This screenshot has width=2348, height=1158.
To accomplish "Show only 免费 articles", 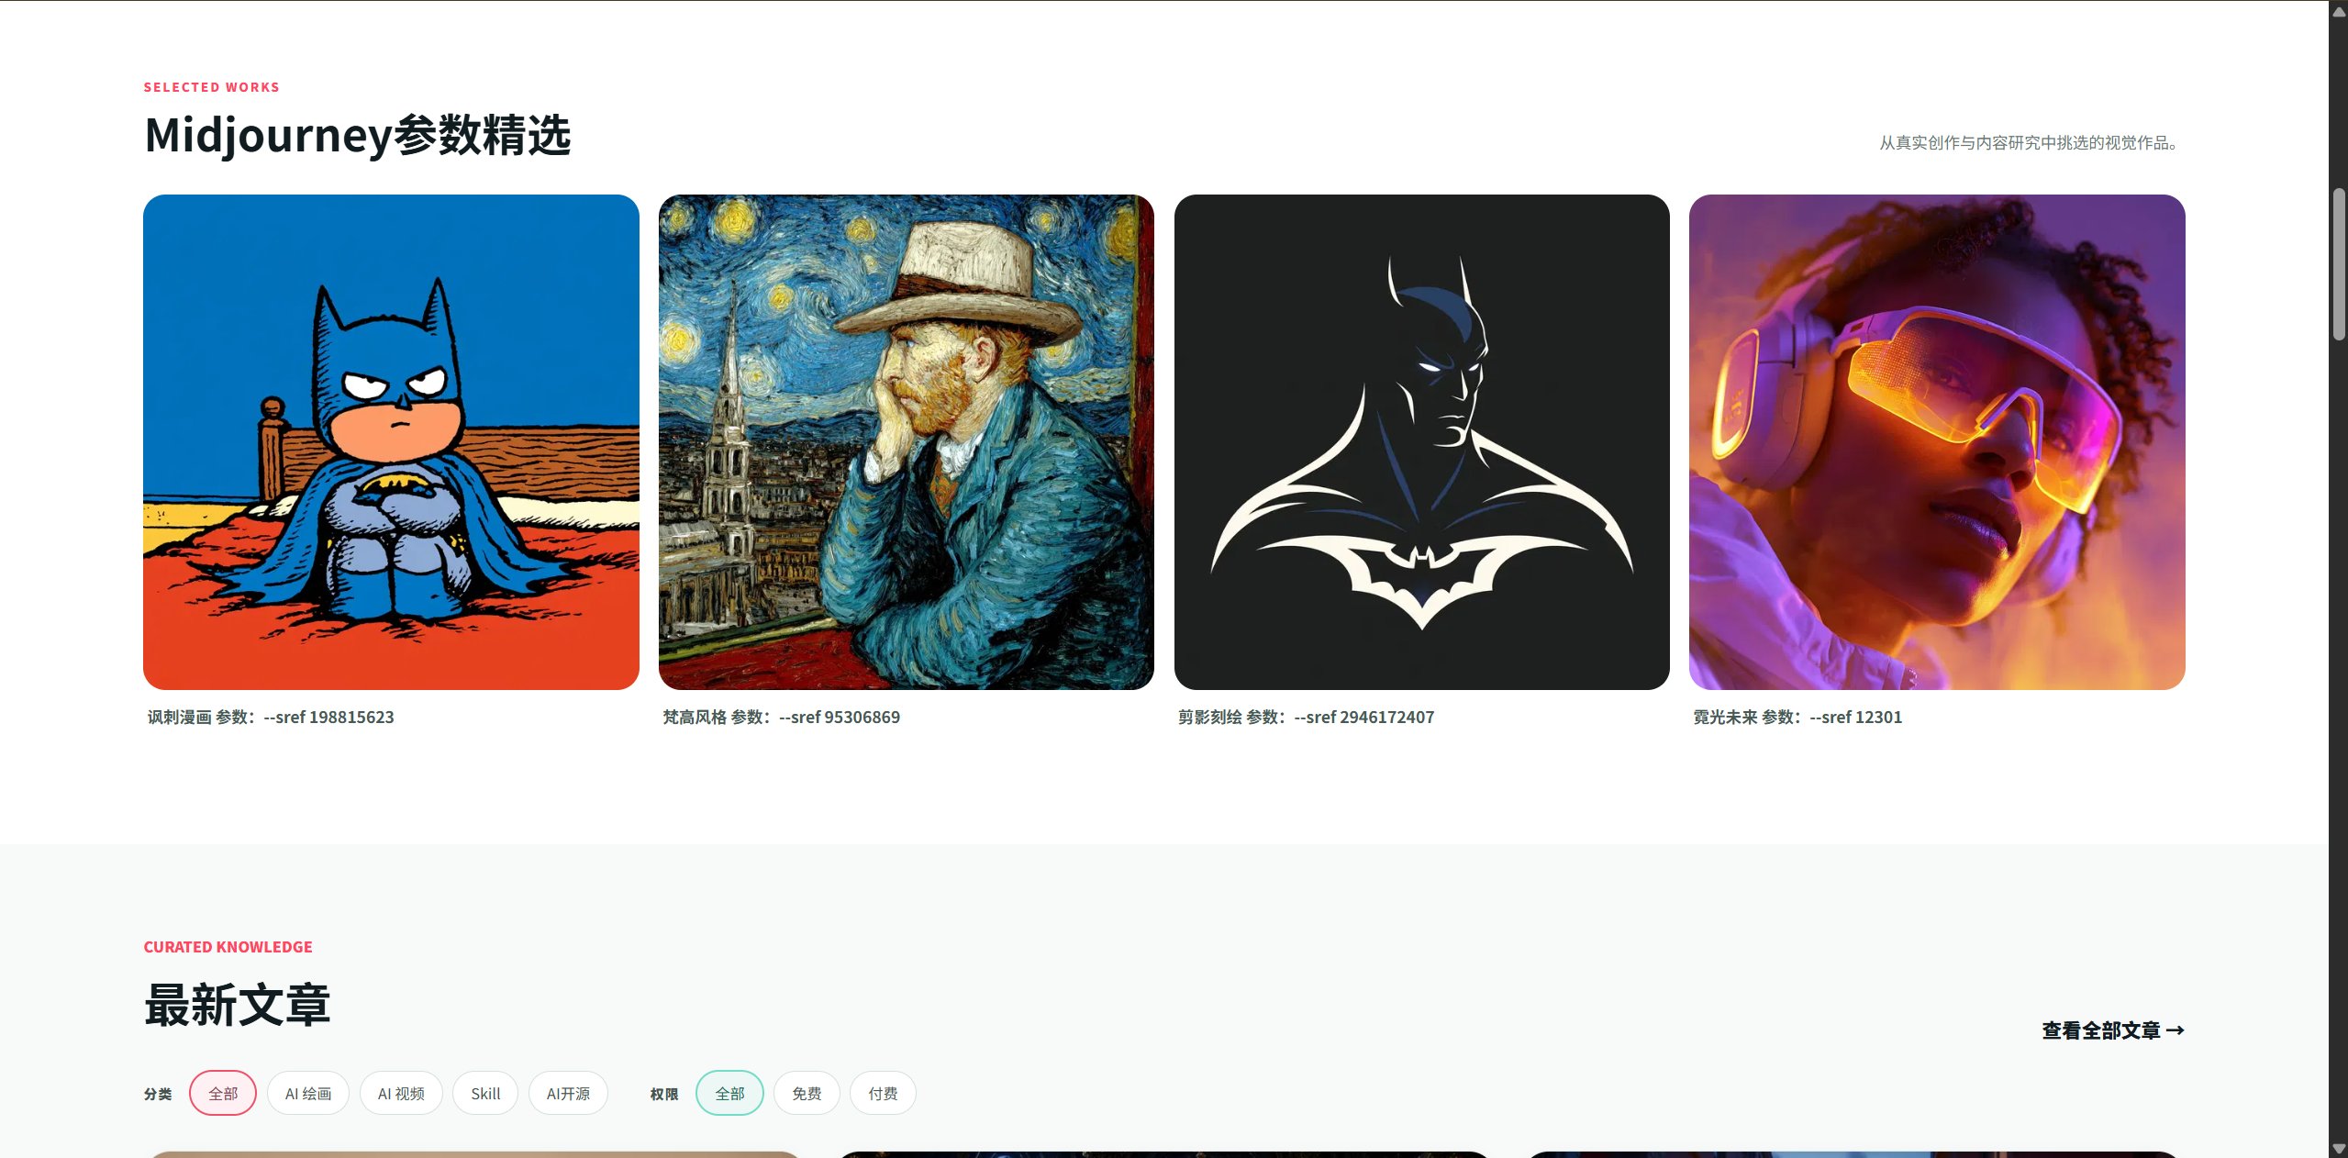I will coord(807,1093).
